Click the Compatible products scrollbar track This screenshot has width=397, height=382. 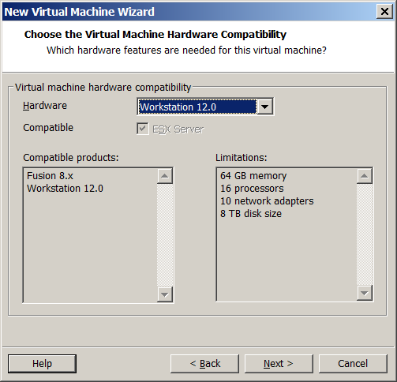pyautogui.click(x=165, y=235)
